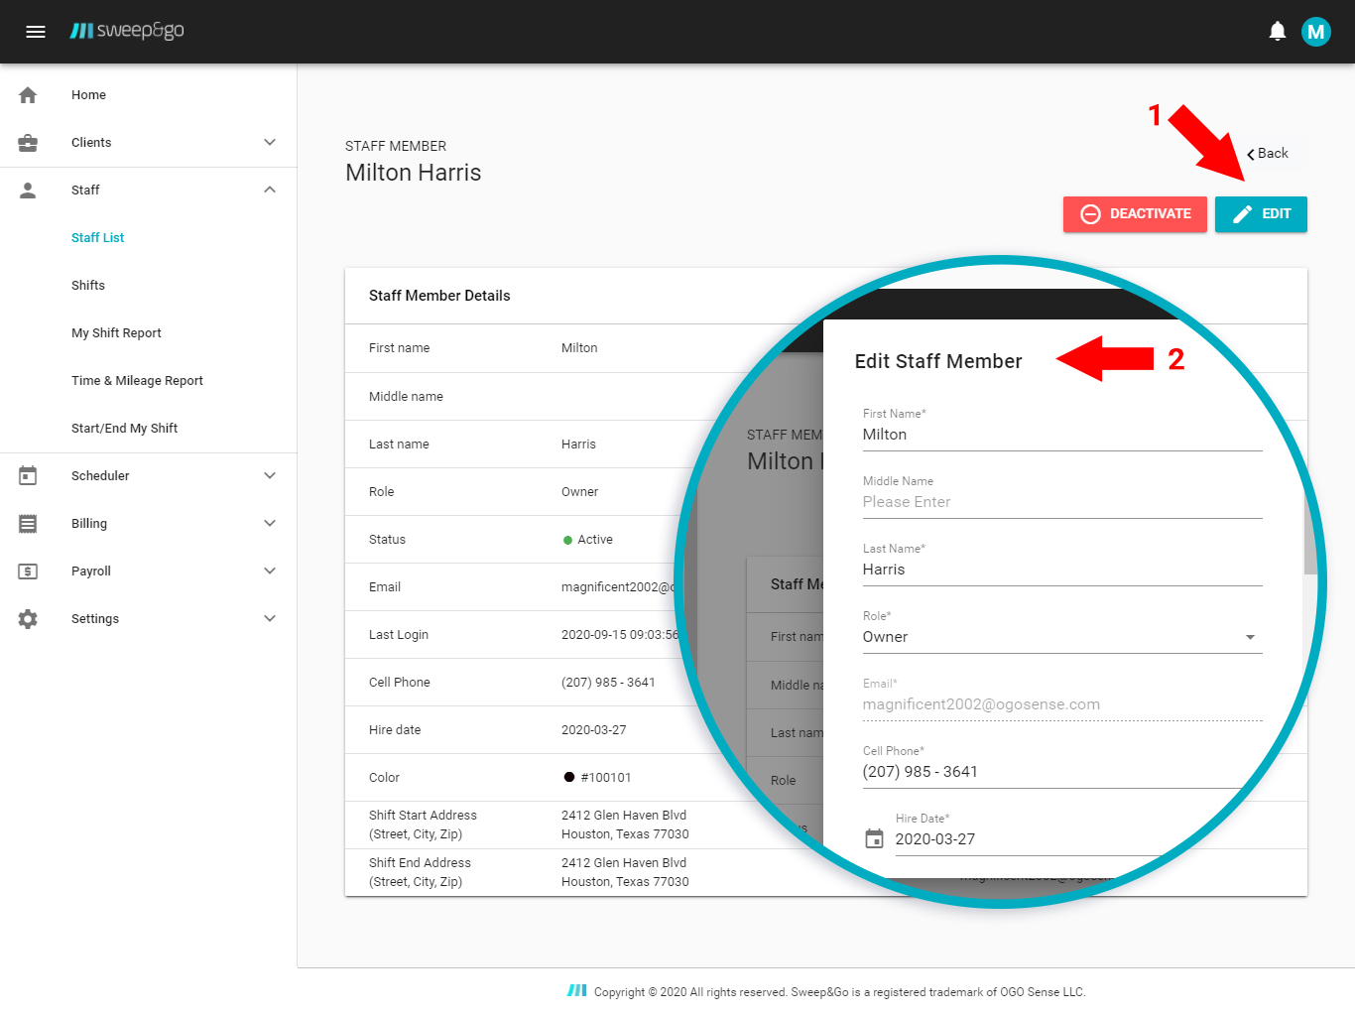Click the Deactivate button
The image size is (1355, 1016).
pos(1135,213)
